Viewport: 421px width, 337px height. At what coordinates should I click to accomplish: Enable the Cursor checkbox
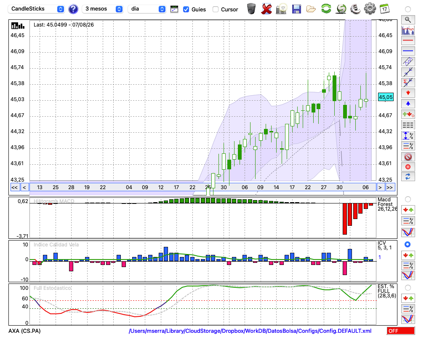coord(215,9)
